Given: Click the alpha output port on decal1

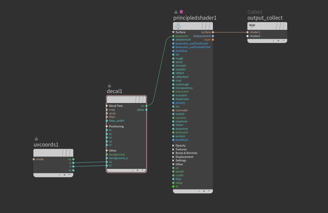Looking at the screenshot, I should (146, 110).
